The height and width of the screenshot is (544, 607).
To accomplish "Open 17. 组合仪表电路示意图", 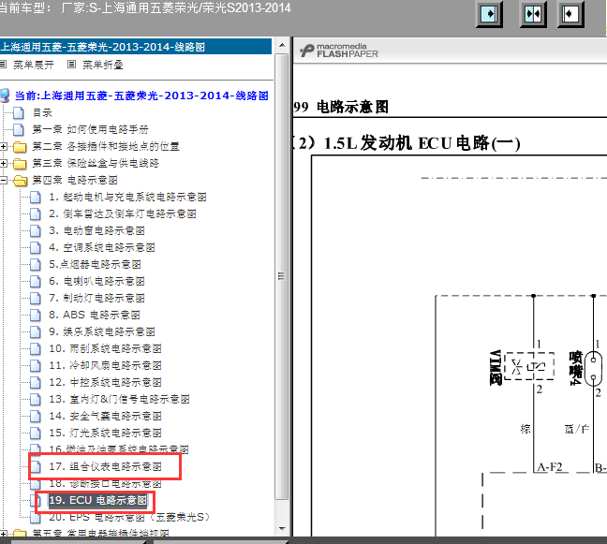I will [x=105, y=466].
